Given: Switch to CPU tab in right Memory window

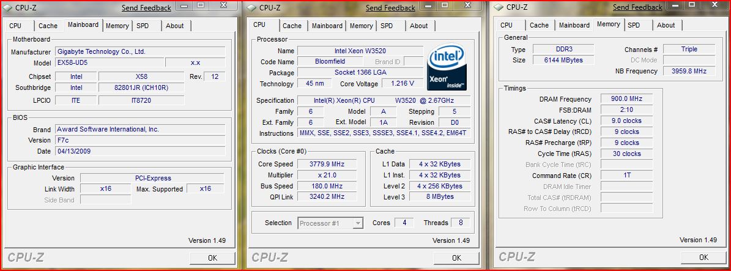Looking at the screenshot, I should click(x=507, y=25).
